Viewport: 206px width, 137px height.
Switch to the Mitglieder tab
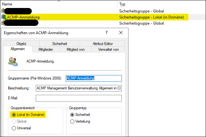(46, 49)
